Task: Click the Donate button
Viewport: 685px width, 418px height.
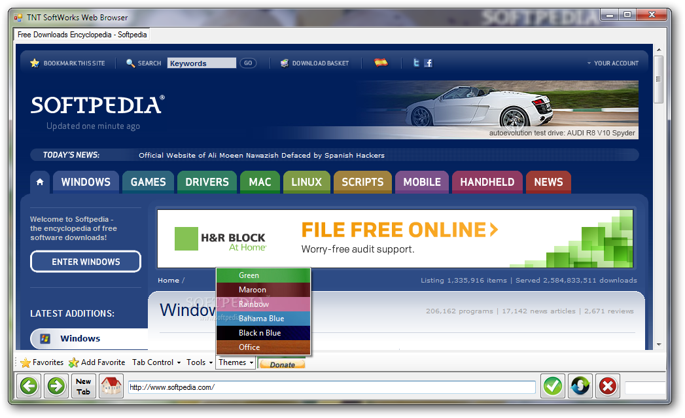Action: [282, 364]
